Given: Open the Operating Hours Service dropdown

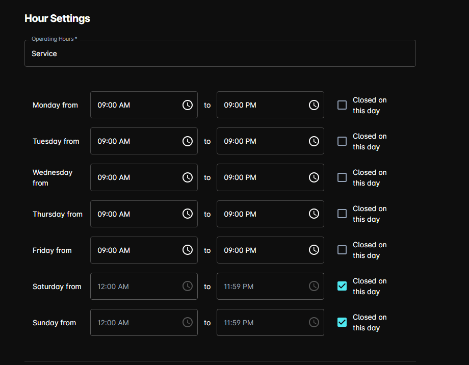Looking at the screenshot, I should (220, 53).
